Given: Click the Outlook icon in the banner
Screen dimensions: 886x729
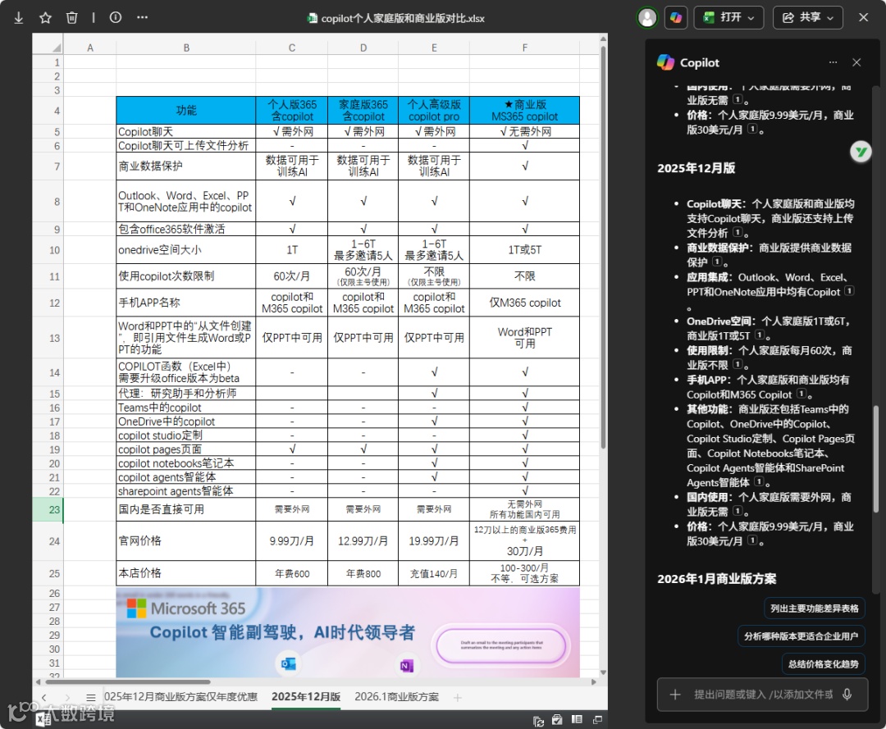Looking at the screenshot, I should pyautogui.click(x=289, y=663).
